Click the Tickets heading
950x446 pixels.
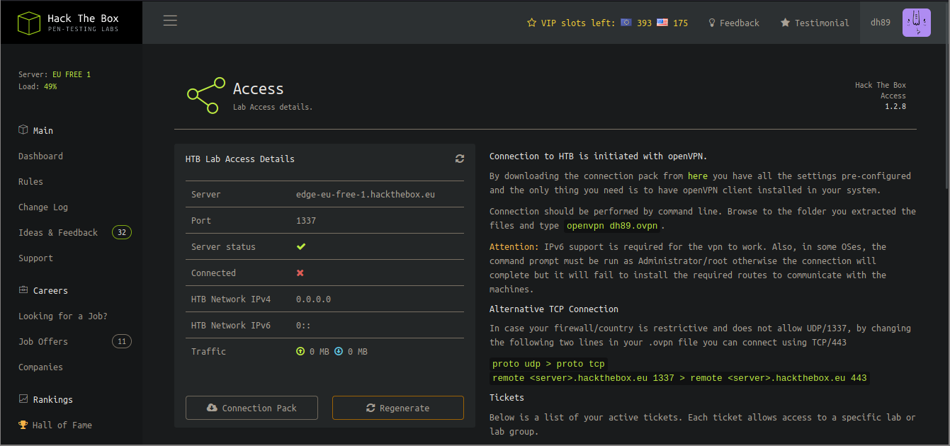coord(507,398)
